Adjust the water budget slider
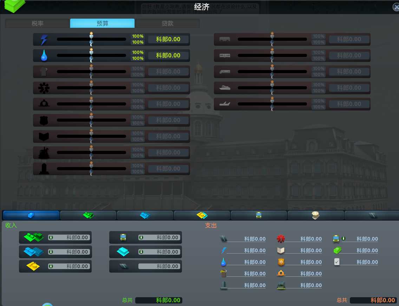Screen dimensions: 399x306 91,56
